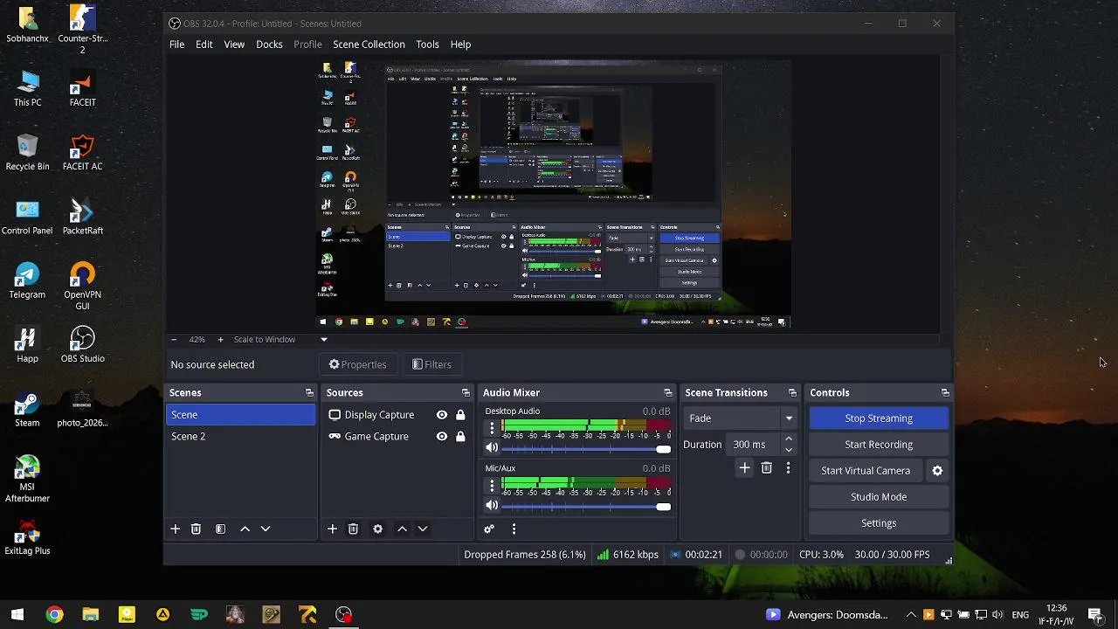Adjust Mic/Aux volume slider
The width and height of the screenshot is (1118, 629).
click(x=586, y=507)
